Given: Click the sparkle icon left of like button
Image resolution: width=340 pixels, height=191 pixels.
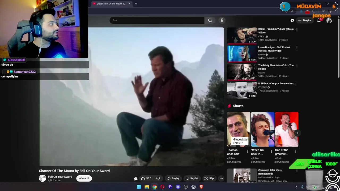Looking at the screenshot, I should click(135, 179).
